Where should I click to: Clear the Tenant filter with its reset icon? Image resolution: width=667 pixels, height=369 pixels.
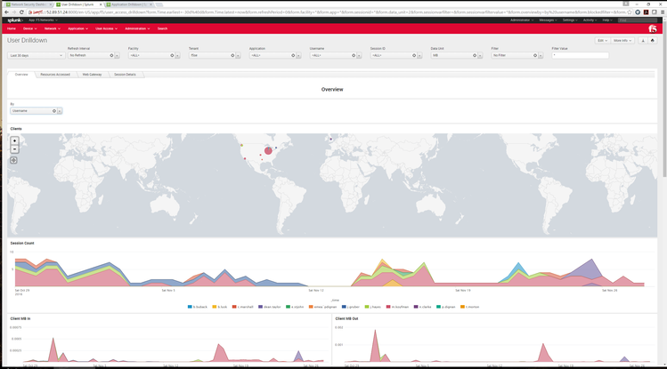pos(232,56)
